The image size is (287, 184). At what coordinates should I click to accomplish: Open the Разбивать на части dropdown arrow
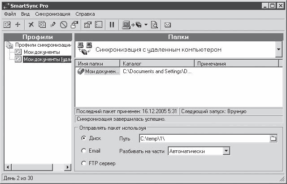point(226,151)
